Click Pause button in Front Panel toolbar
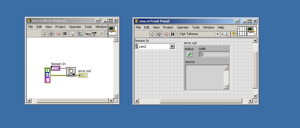The height and width of the screenshot is (128, 300). pyautogui.click(x=172, y=34)
